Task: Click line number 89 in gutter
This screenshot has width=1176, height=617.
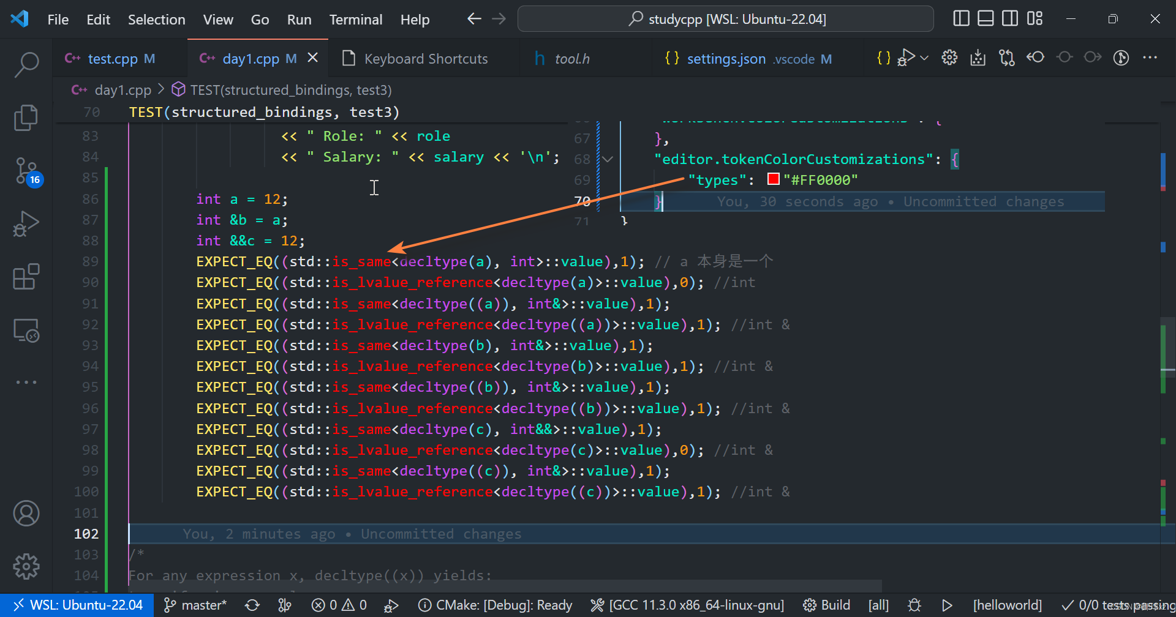Action: [x=90, y=261]
